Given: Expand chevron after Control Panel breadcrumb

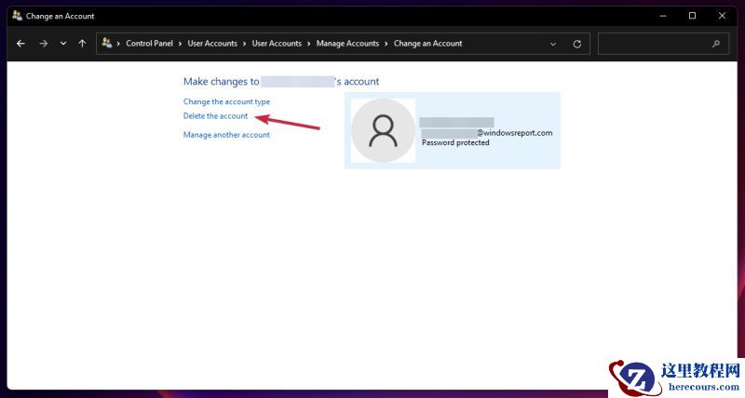Looking at the screenshot, I should (x=180, y=44).
